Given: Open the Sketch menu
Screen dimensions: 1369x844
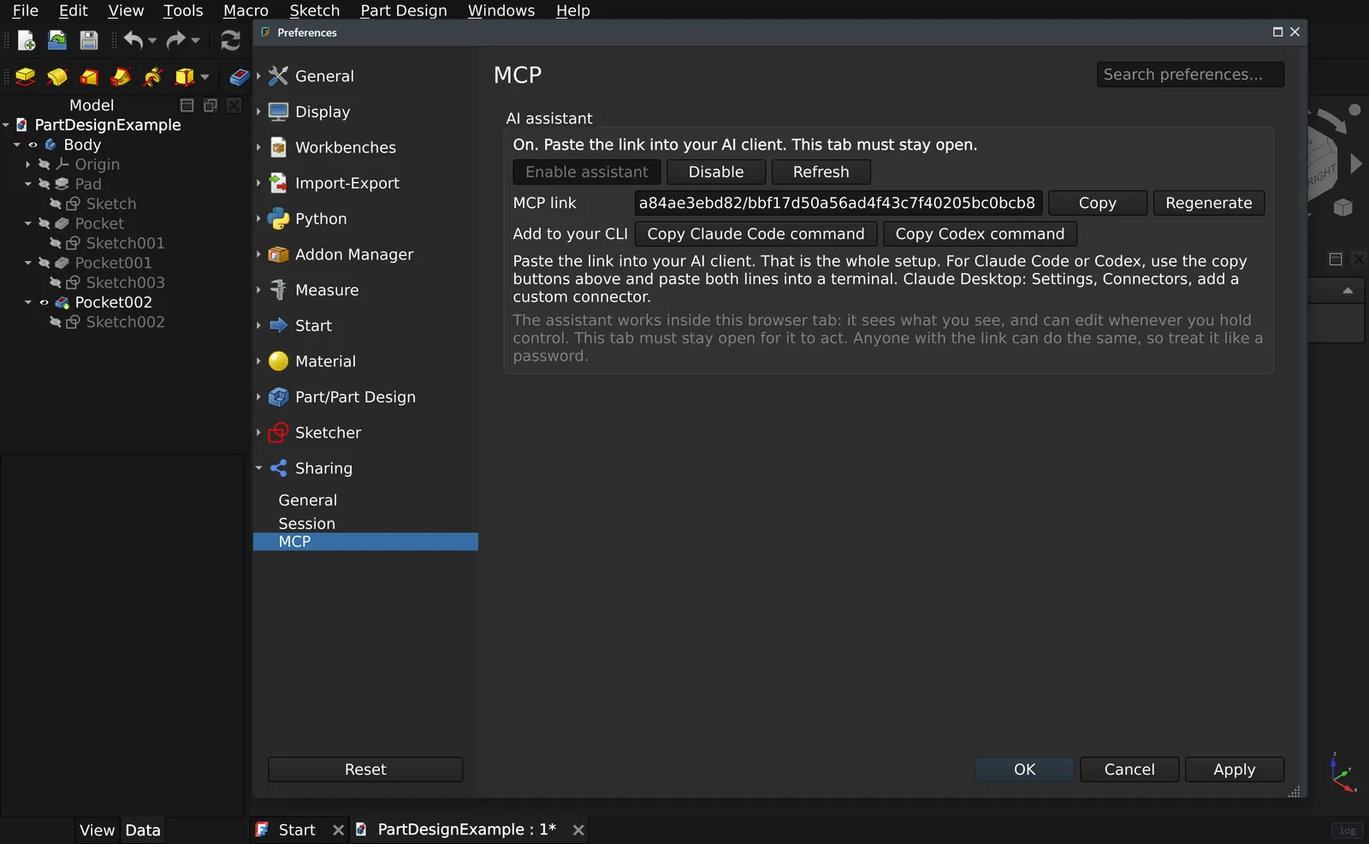Looking at the screenshot, I should tap(314, 10).
